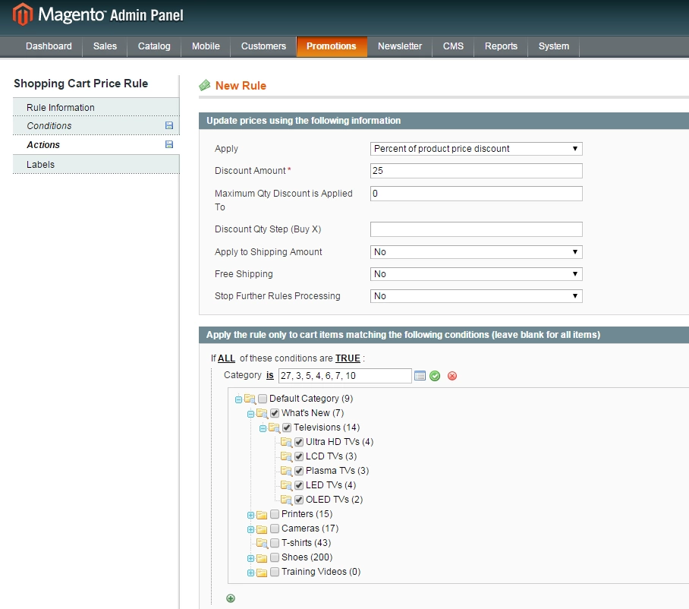Click the Magento logo icon
Viewport: 689px width, 609px height.
pyautogui.click(x=23, y=14)
